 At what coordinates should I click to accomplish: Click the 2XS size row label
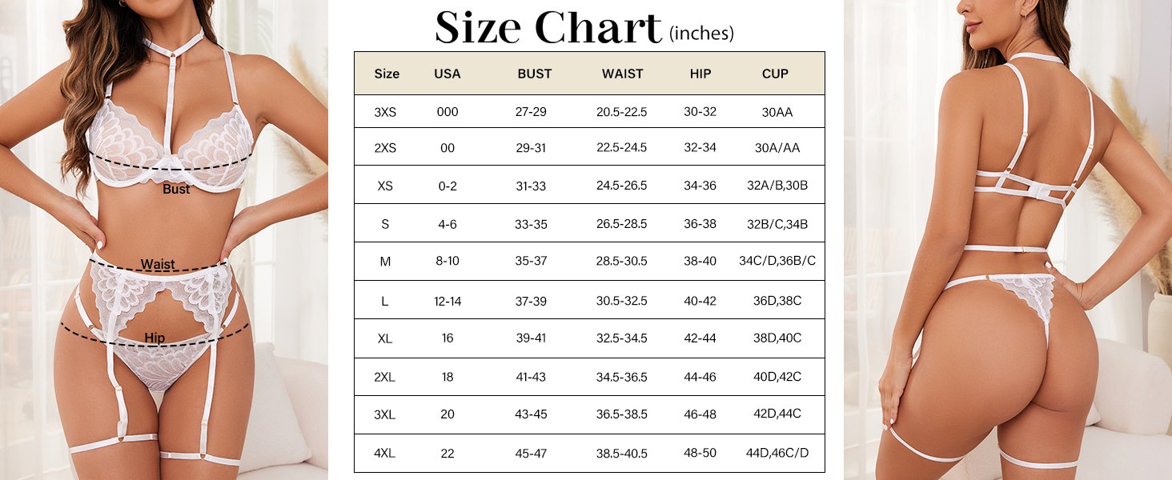[385, 148]
